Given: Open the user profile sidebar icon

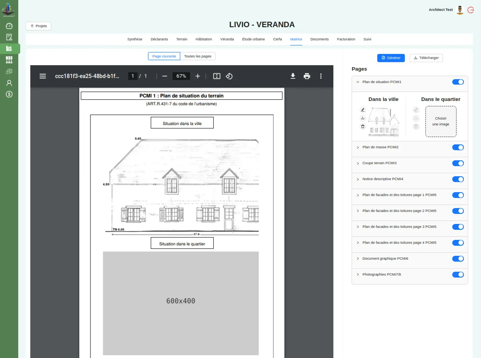Looking at the screenshot, I should point(9,83).
